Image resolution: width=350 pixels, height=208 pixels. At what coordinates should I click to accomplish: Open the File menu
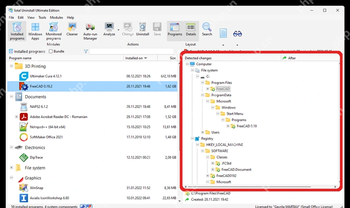click(x=12, y=18)
